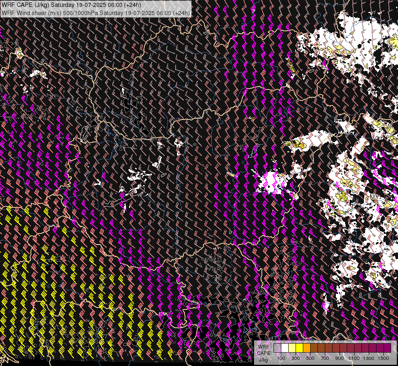
Task: Click the 1100 label in the legend
Action: tap(354, 358)
